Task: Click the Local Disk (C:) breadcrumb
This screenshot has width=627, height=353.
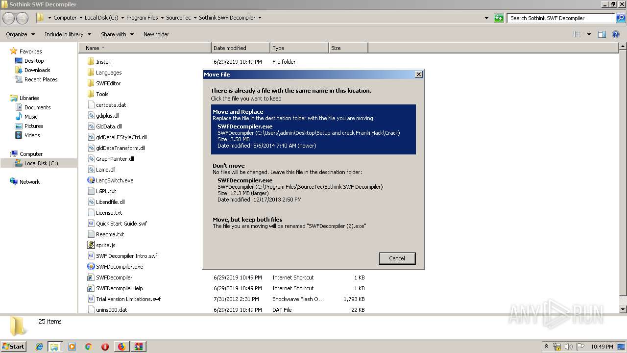Action: pyautogui.click(x=101, y=18)
